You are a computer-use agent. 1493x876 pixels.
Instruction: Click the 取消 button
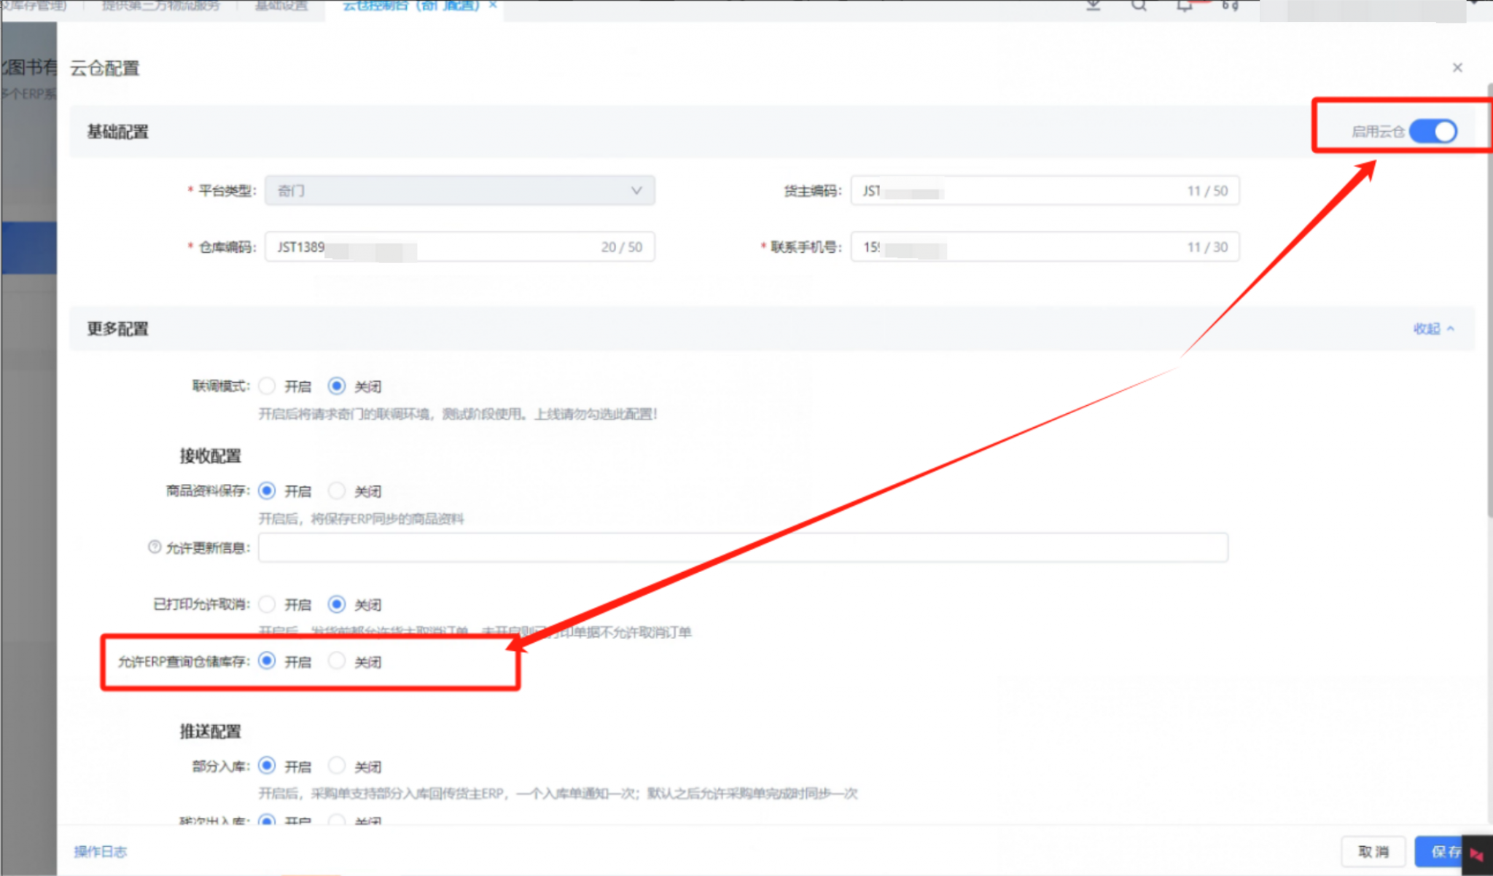[x=1373, y=851]
